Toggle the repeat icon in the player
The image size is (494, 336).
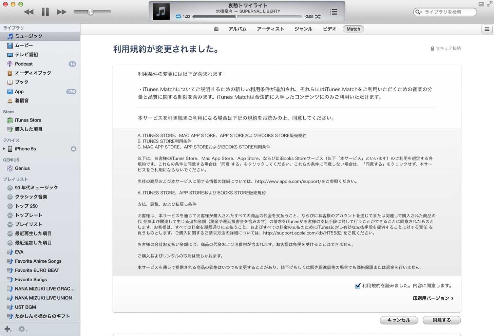tap(178, 16)
